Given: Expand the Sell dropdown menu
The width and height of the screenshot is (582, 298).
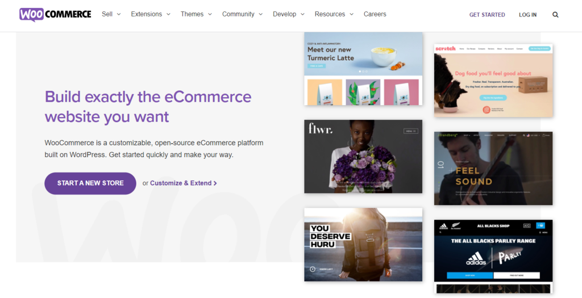Looking at the screenshot, I should pos(111,14).
